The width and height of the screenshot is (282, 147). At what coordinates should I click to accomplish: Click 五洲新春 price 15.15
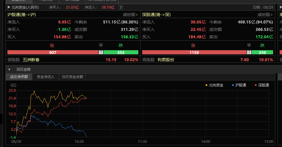click(x=111, y=60)
